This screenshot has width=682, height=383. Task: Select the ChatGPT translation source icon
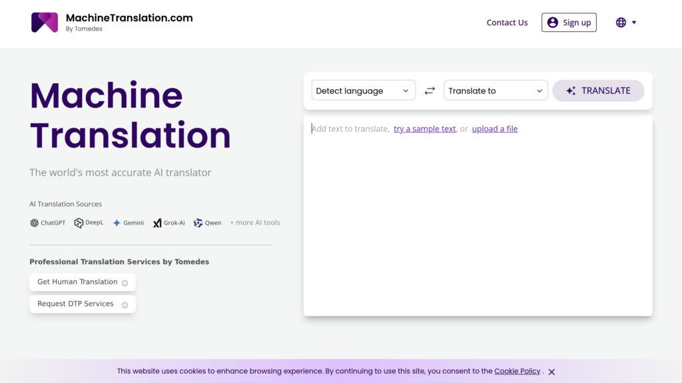[34, 223]
